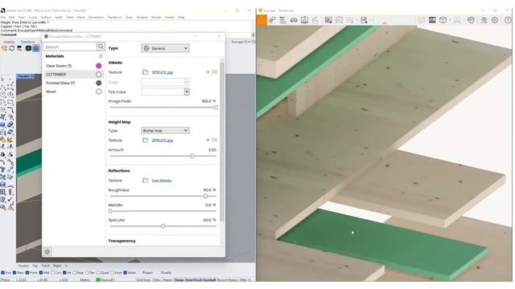Click the dark green hexagon Enscape toolbar icon
This screenshot has height=289, width=515.
point(28,48)
